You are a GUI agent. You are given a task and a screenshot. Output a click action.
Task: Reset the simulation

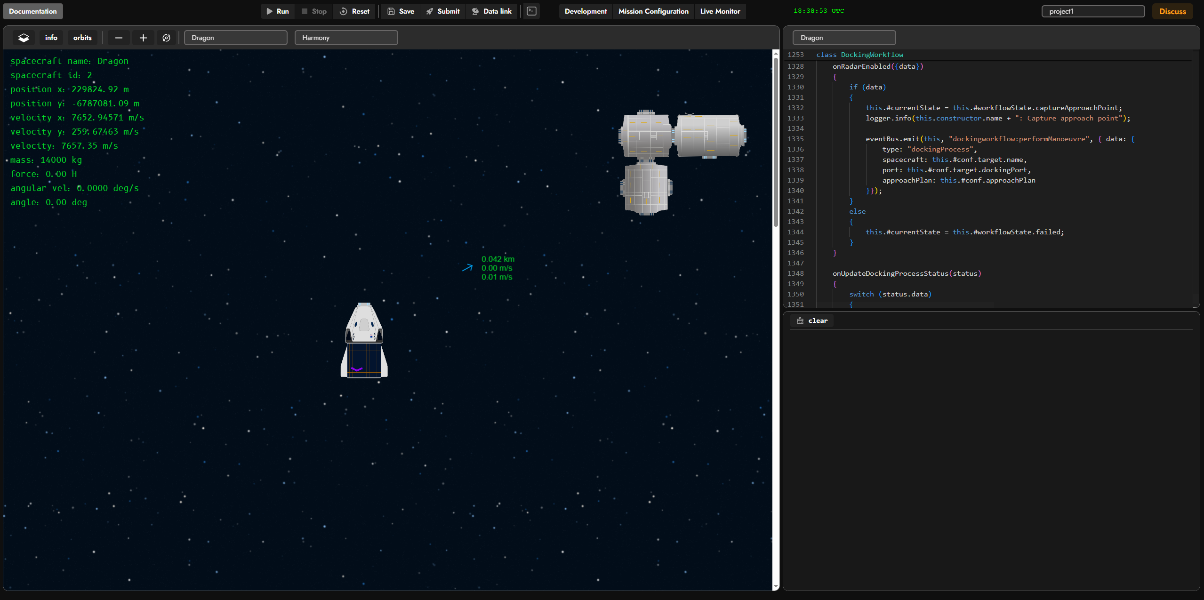click(354, 11)
